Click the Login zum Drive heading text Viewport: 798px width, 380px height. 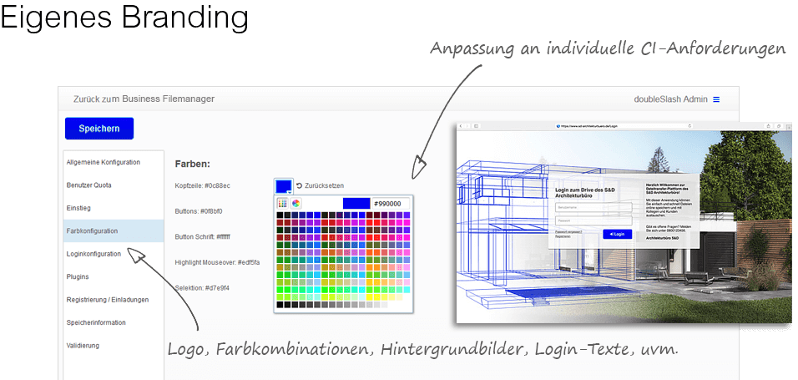coord(585,193)
